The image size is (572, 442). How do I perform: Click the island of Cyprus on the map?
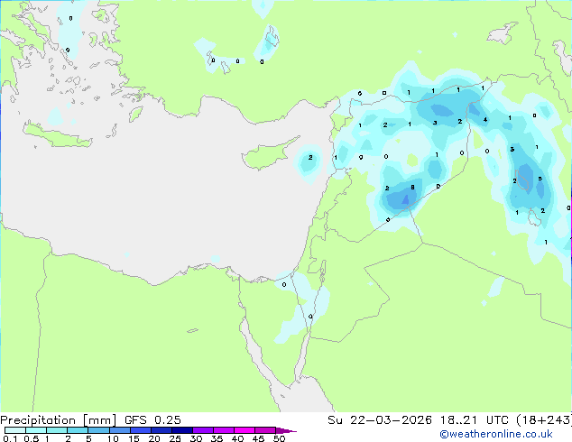(x=267, y=155)
